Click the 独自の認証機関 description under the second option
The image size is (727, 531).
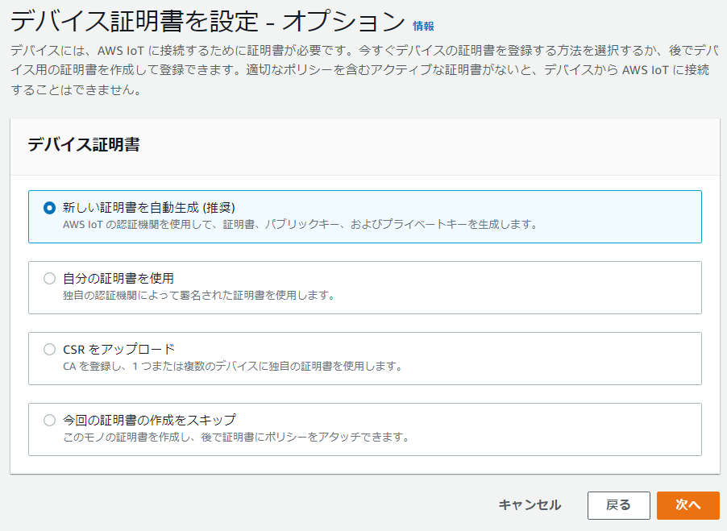(197, 295)
